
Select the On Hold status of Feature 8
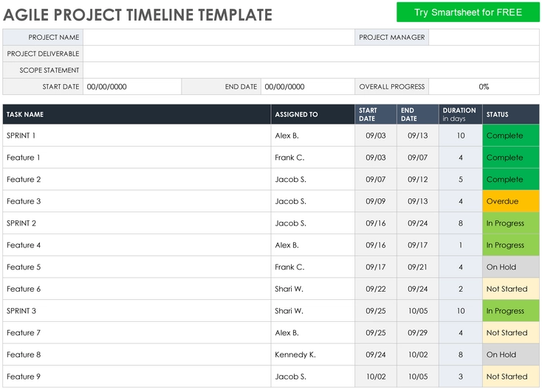511,354
